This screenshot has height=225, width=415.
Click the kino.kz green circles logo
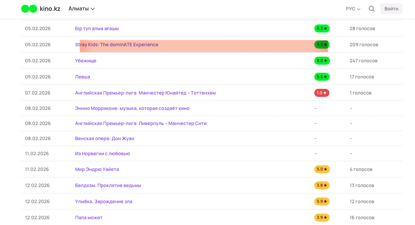click(29, 9)
